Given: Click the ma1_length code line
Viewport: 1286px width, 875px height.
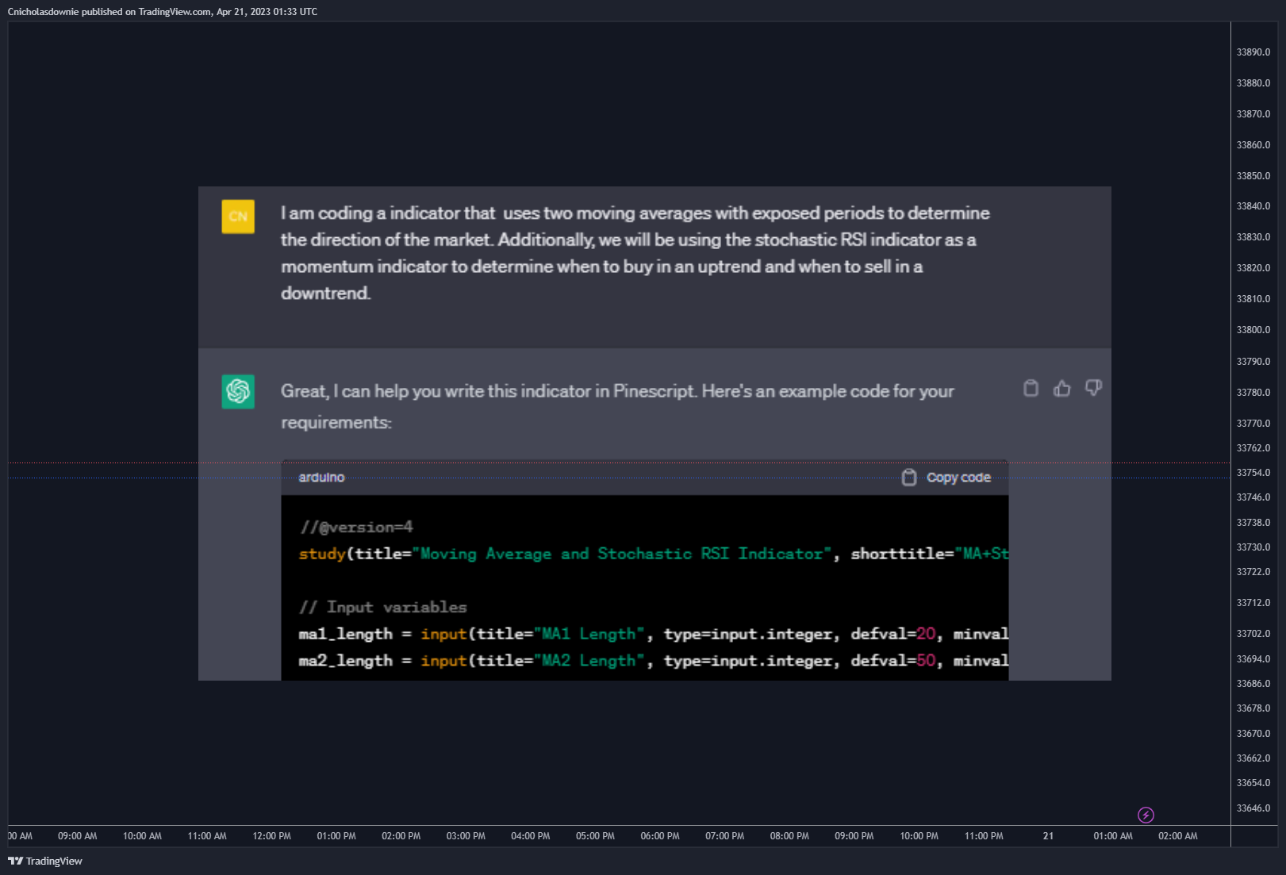Looking at the screenshot, I should click(653, 634).
